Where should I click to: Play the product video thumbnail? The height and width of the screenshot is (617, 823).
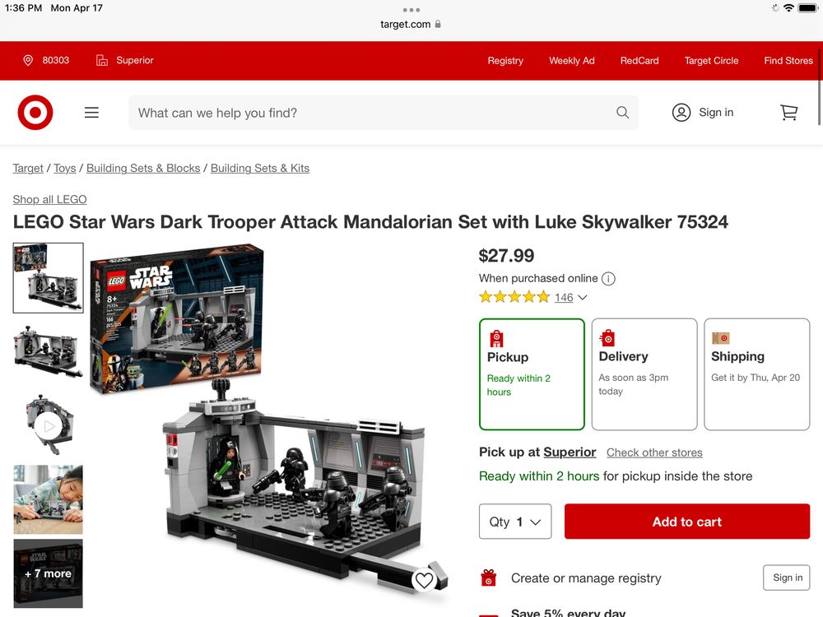click(49, 425)
